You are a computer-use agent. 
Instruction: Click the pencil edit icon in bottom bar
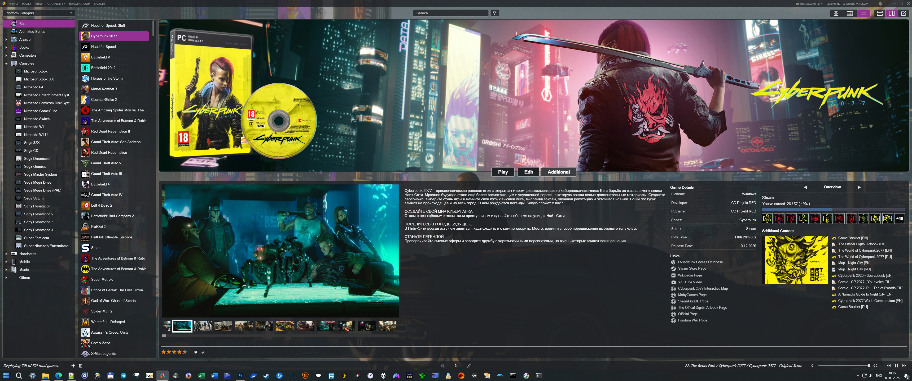pos(469,365)
